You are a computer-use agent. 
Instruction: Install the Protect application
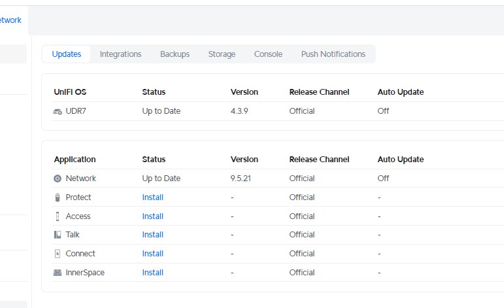pos(152,197)
